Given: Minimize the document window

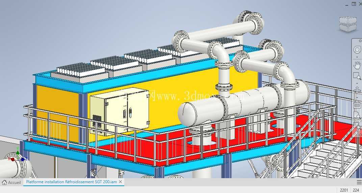Looking at the screenshot, I should coord(347,5).
